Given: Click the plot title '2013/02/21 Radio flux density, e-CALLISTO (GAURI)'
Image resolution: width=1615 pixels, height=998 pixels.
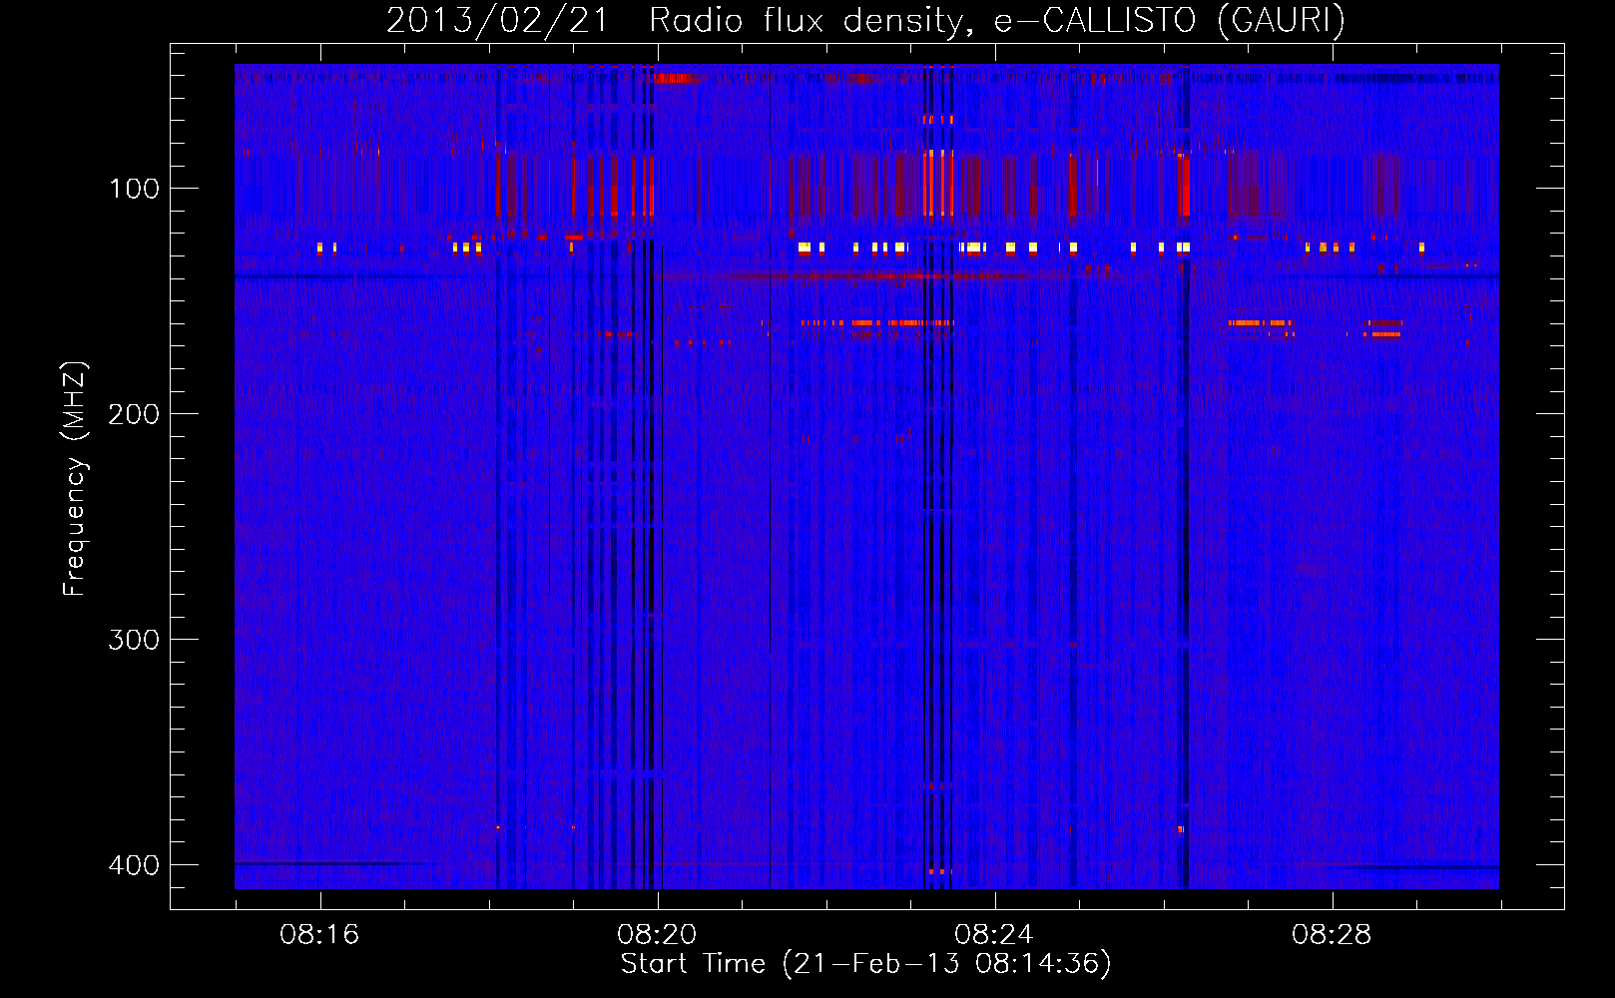Looking at the screenshot, I should click(865, 20).
